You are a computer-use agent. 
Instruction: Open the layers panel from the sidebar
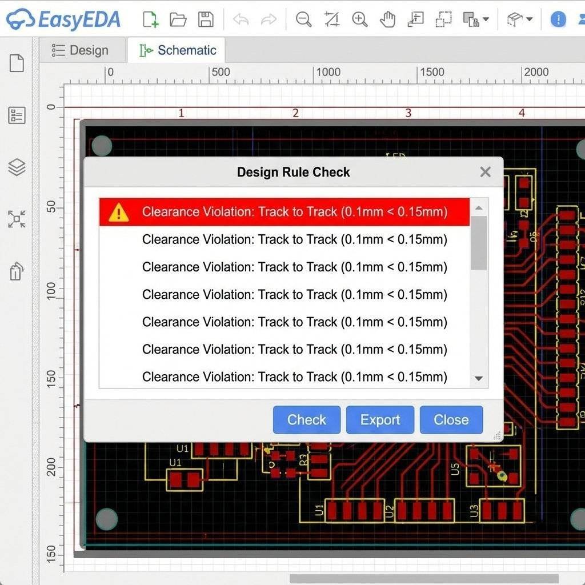pos(17,167)
